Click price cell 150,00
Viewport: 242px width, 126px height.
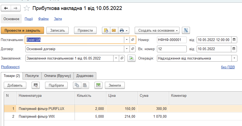[122, 109]
